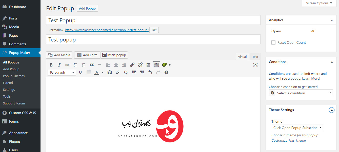This screenshot has width=339, height=152.
Task: Open the Theme dropdown showing Click Open Popup Subscribe
Action: 297,128
